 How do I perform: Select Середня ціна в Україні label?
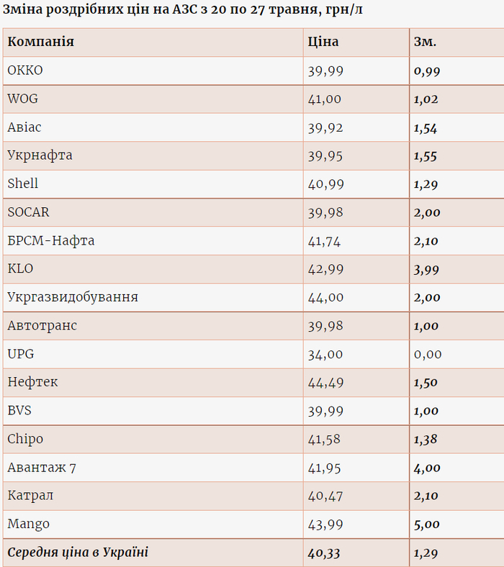(x=78, y=553)
